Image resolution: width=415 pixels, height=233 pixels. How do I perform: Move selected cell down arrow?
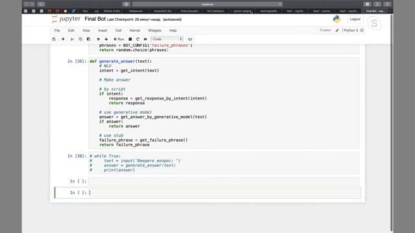pyautogui.click(x=106, y=39)
